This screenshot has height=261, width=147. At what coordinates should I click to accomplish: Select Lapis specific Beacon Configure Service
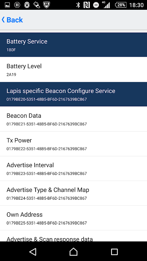point(73,94)
